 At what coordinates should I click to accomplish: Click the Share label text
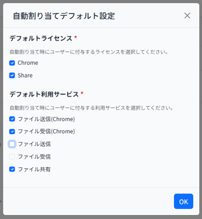(x=25, y=75)
